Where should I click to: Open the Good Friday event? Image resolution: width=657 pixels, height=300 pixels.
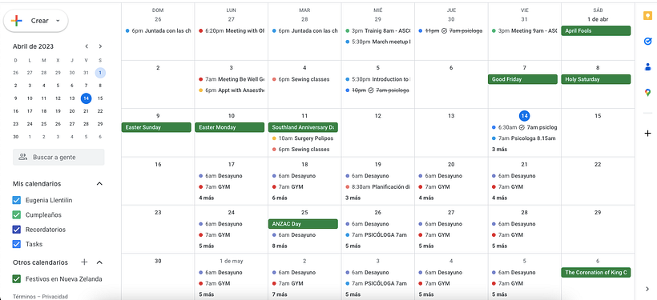(x=522, y=79)
